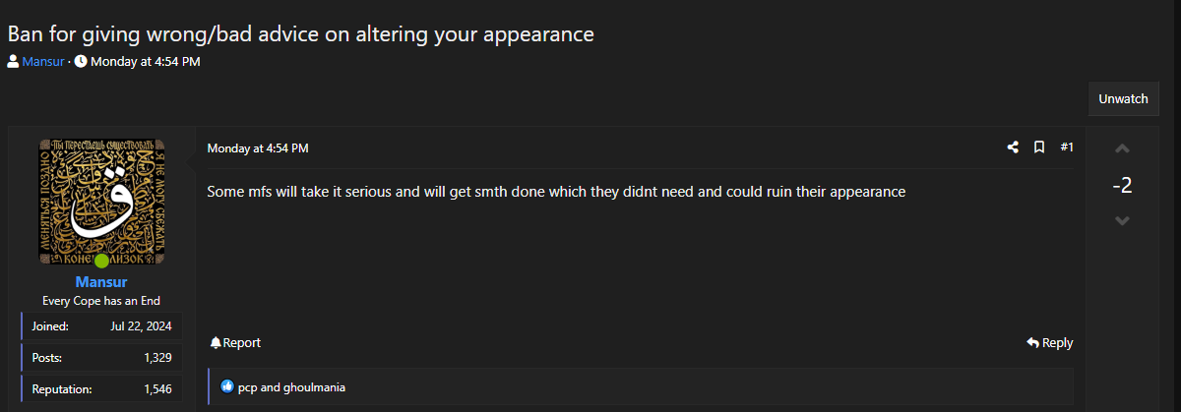Click the user icon before Mansur in header
This screenshot has width=1181, height=412.
tap(13, 61)
